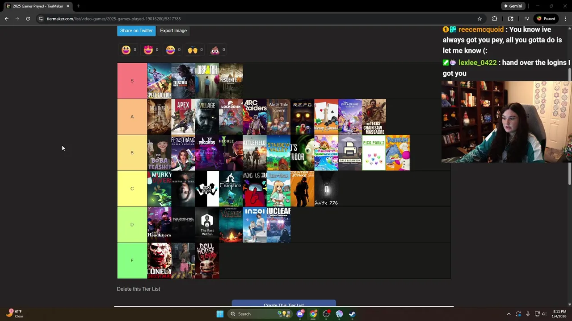Select the Murky Divers thumbnail
Screen dimensions: 572x321
click(x=159, y=189)
